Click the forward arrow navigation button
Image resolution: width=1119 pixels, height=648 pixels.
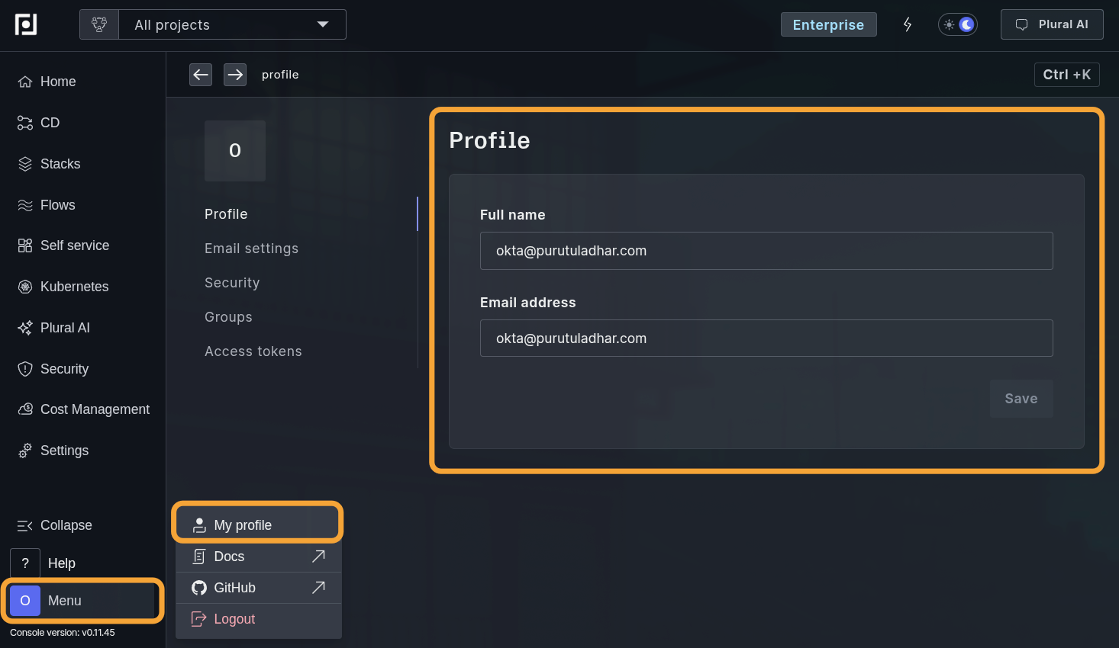(x=235, y=75)
